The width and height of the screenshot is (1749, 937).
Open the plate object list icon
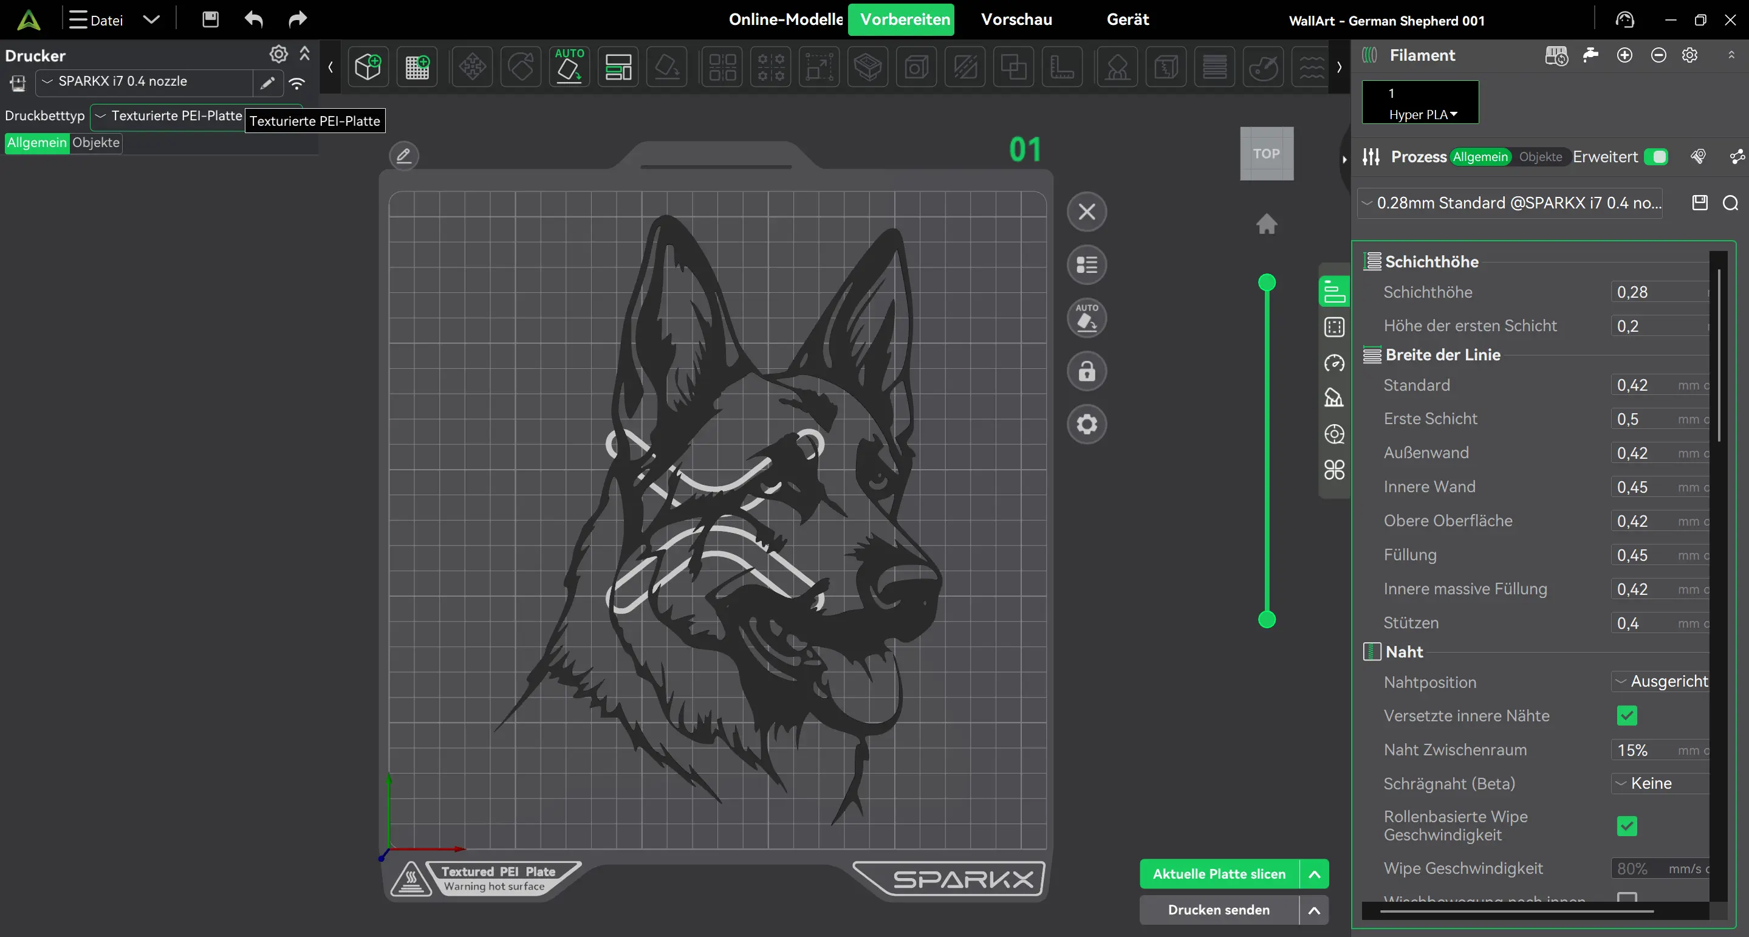tap(1087, 265)
